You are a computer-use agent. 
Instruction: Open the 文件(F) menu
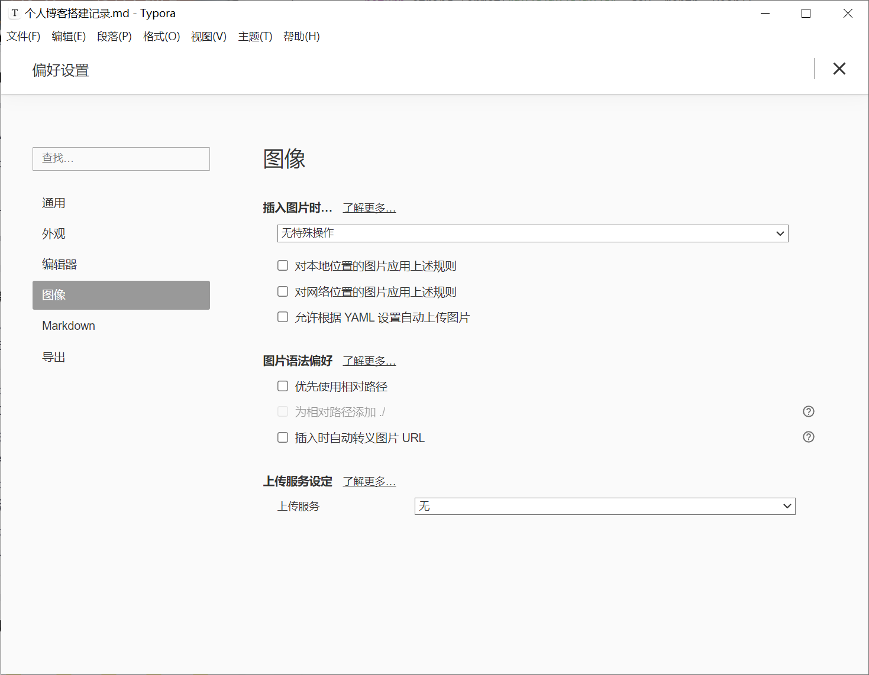point(24,37)
